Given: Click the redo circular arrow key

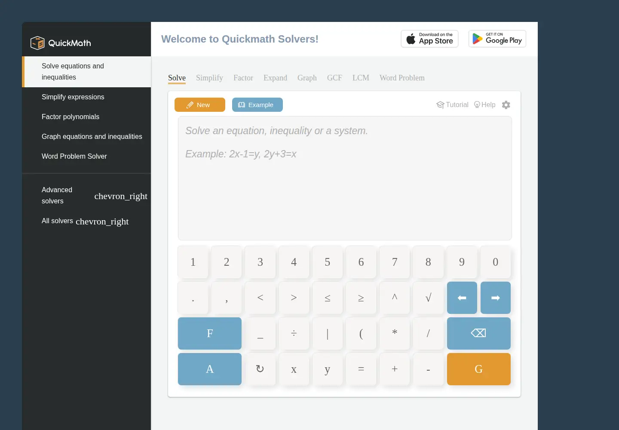Looking at the screenshot, I should click(260, 369).
